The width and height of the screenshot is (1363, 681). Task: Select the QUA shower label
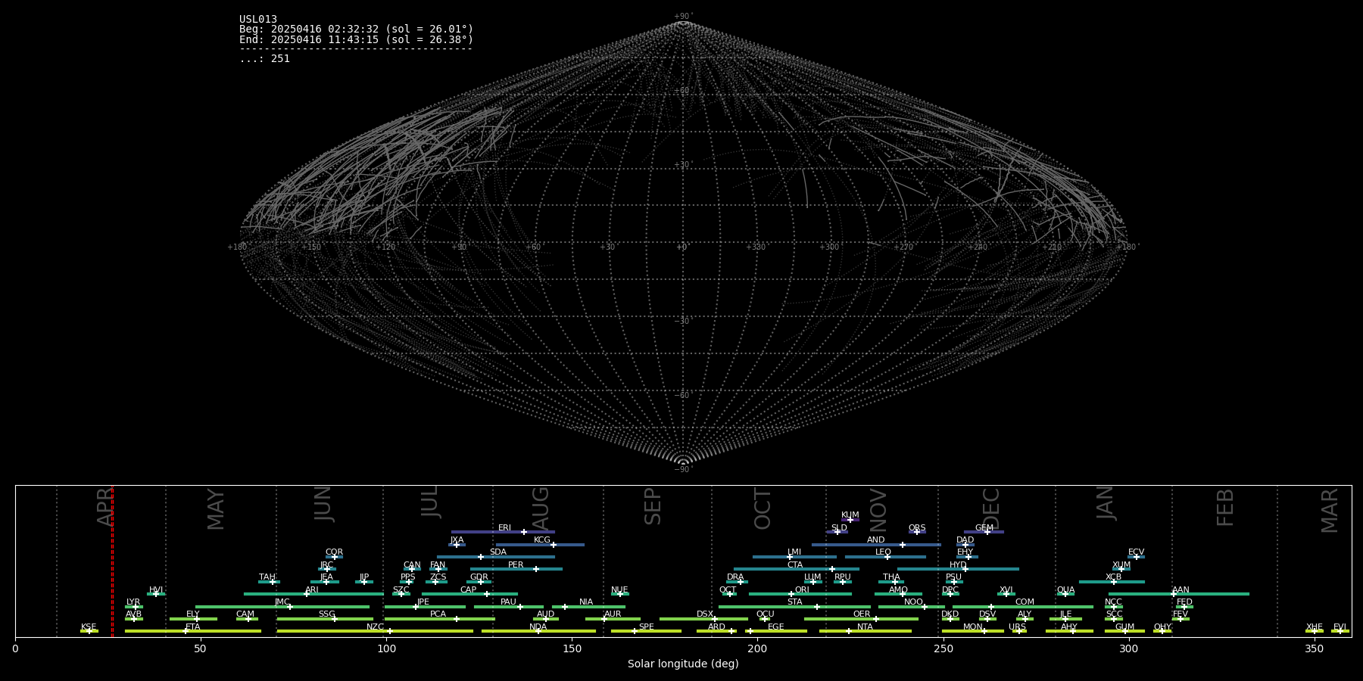1065,590
